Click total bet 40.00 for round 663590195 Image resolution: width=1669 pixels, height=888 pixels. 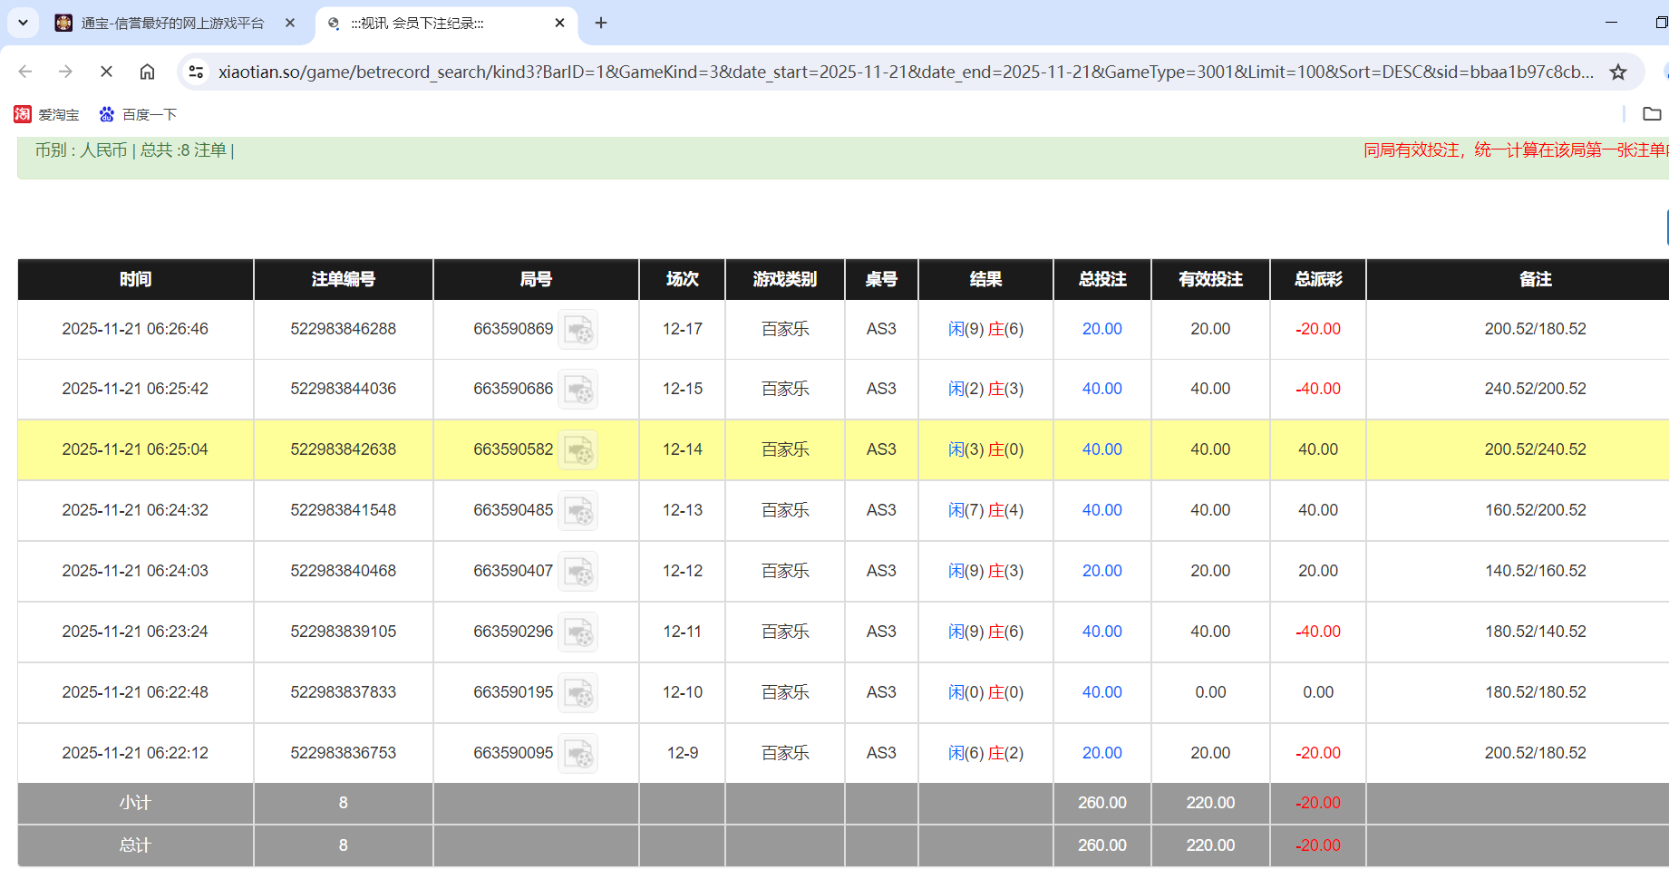point(1101,692)
